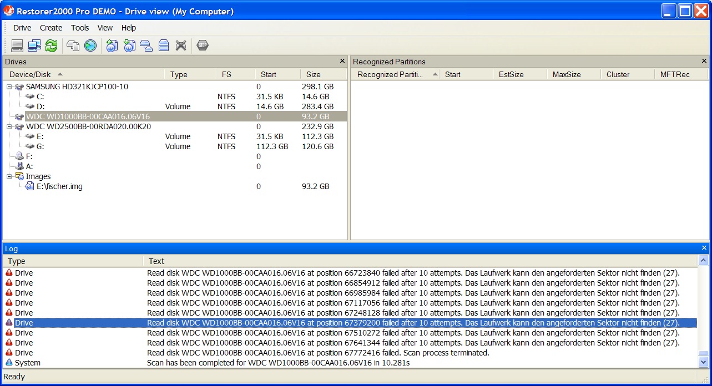Image resolution: width=712 pixels, height=386 pixels.
Task: Click the 283.4 GB size cell
Action: point(317,106)
